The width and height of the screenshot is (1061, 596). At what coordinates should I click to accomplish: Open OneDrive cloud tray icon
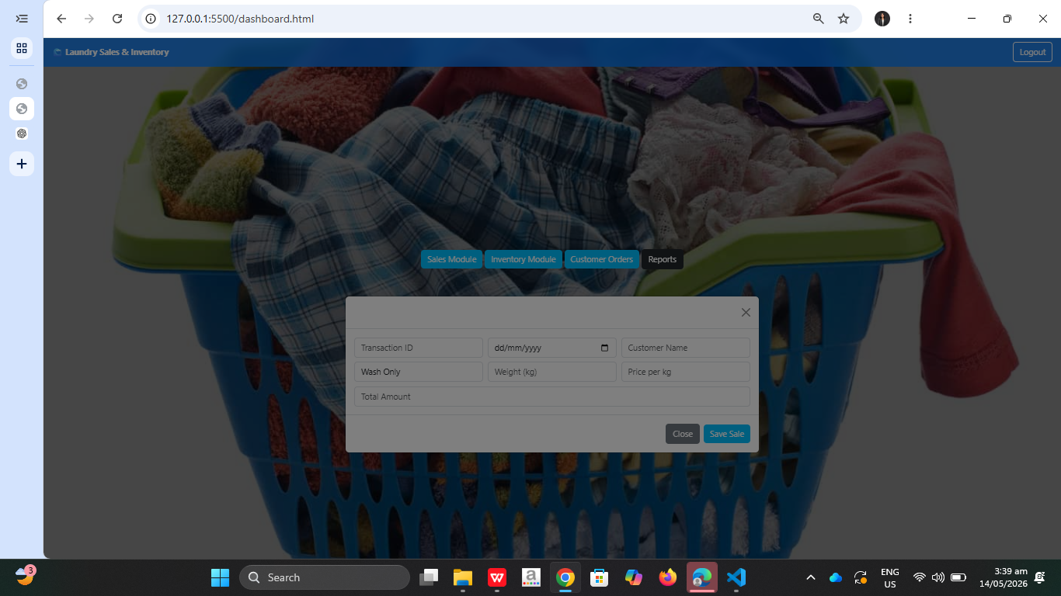pos(836,577)
